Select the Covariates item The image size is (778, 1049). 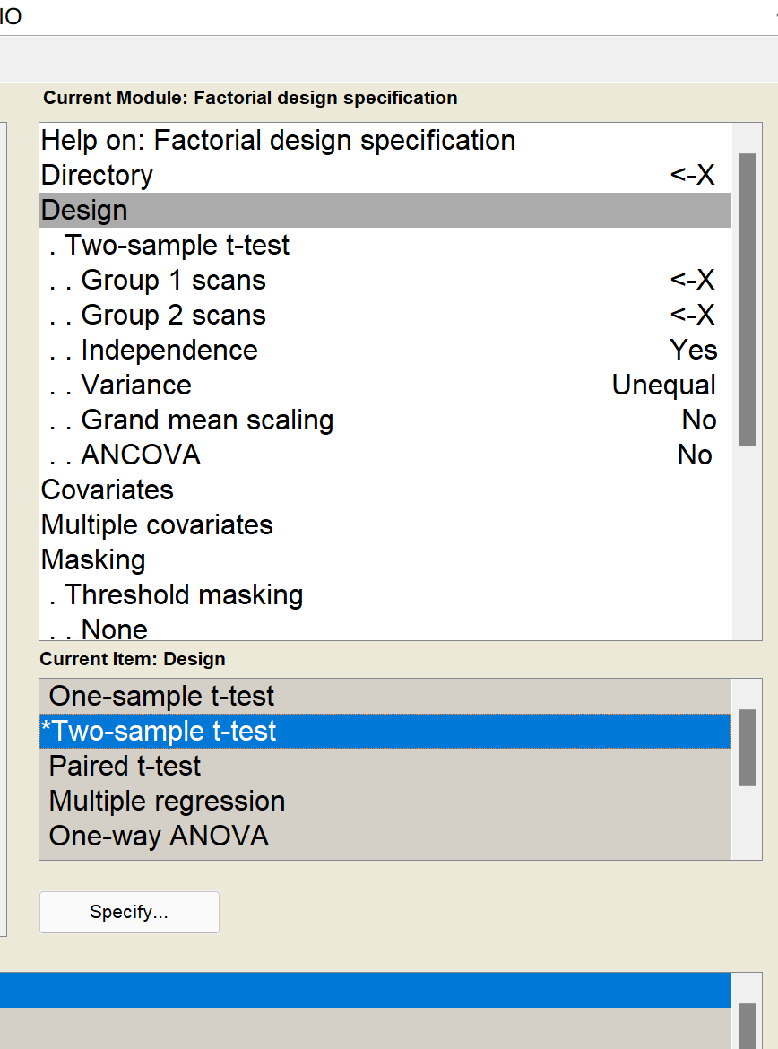coord(108,490)
